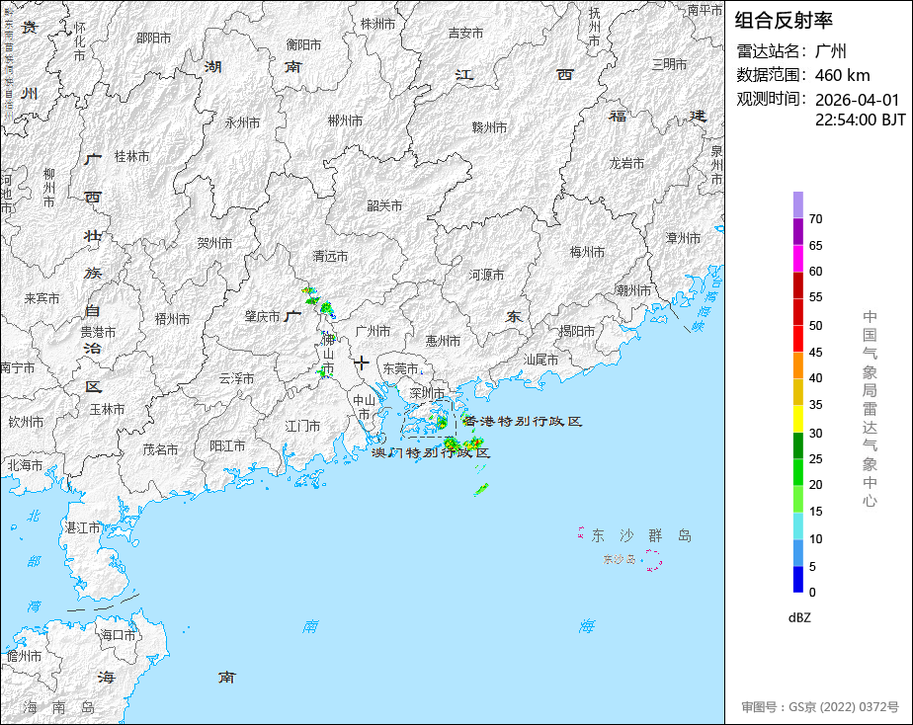Click the date 2026-04-01
The image size is (913, 725).
857,100
